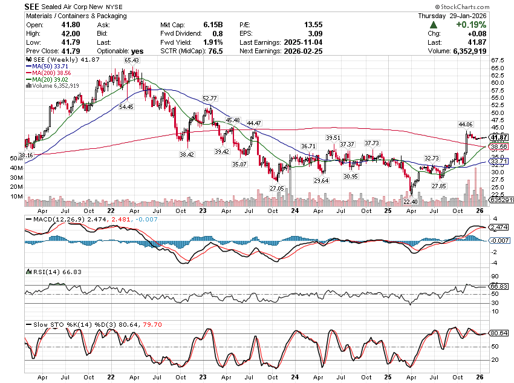Click the volume bars icon in legend
This screenshot has height=383, width=514.
pyautogui.click(x=27, y=86)
